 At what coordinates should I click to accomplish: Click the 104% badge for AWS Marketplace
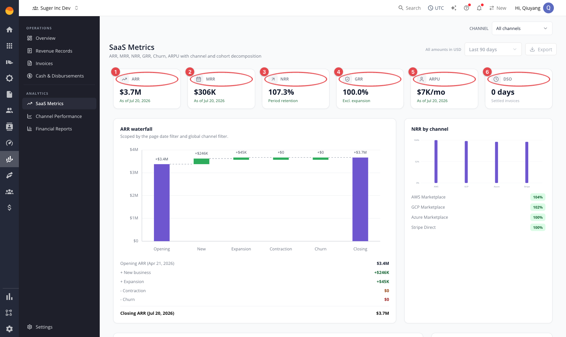(x=538, y=197)
